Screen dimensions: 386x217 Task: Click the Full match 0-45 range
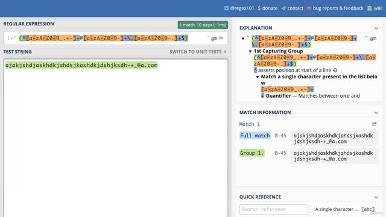coord(280,136)
